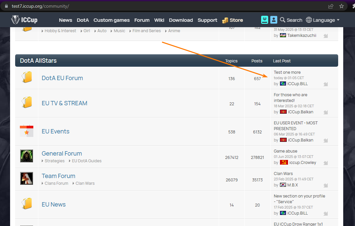Open the Film and Series subforum
Viewport: 355px width, 226px height.
pyautogui.click(x=146, y=31)
